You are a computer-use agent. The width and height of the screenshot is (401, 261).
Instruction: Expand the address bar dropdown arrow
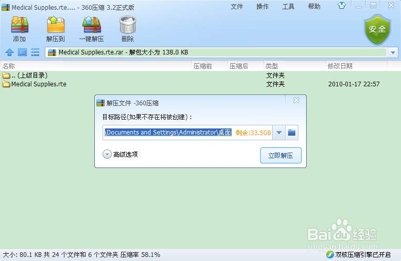pyautogui.click(x=393, y=53)
